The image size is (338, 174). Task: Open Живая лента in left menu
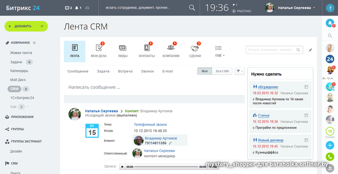pos(21,53)
